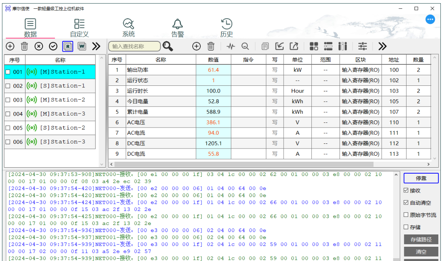Click the export arrow icon

click(x=294, y=46)
